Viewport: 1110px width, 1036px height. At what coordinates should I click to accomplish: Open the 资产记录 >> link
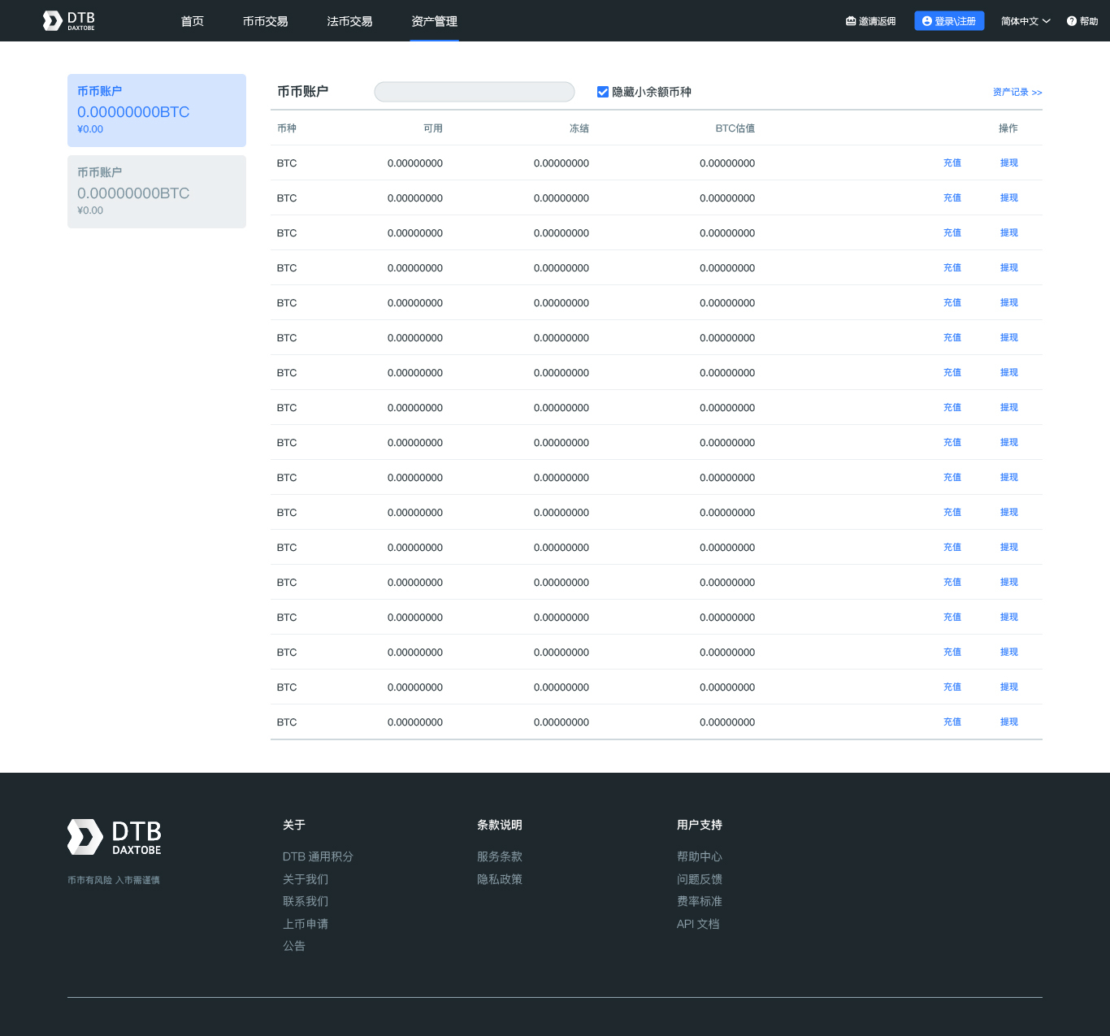pyautogui.click(x=1017, y=92)
